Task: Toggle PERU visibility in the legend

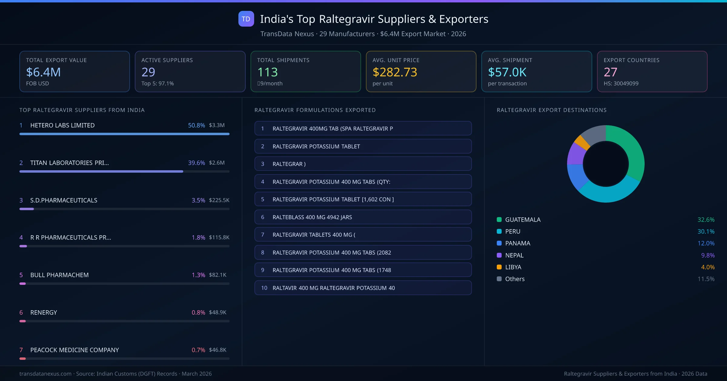Action: point(513,231)
